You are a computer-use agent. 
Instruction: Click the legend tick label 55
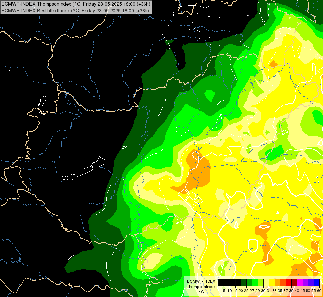[x=314, y=291]
